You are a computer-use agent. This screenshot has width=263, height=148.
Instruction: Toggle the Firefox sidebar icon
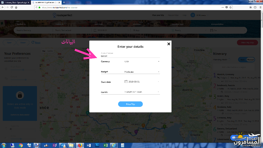(x=255, y=7)
